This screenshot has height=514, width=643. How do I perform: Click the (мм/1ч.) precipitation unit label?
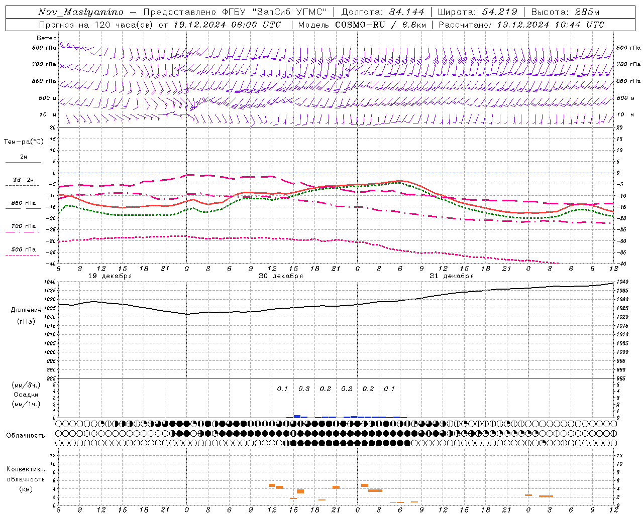(26, 404)
